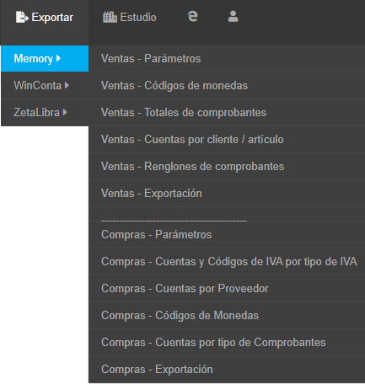Choose Ventas - Códigos de monedas
The height and width of the screenshot is (384, 365).
[227, 85]
